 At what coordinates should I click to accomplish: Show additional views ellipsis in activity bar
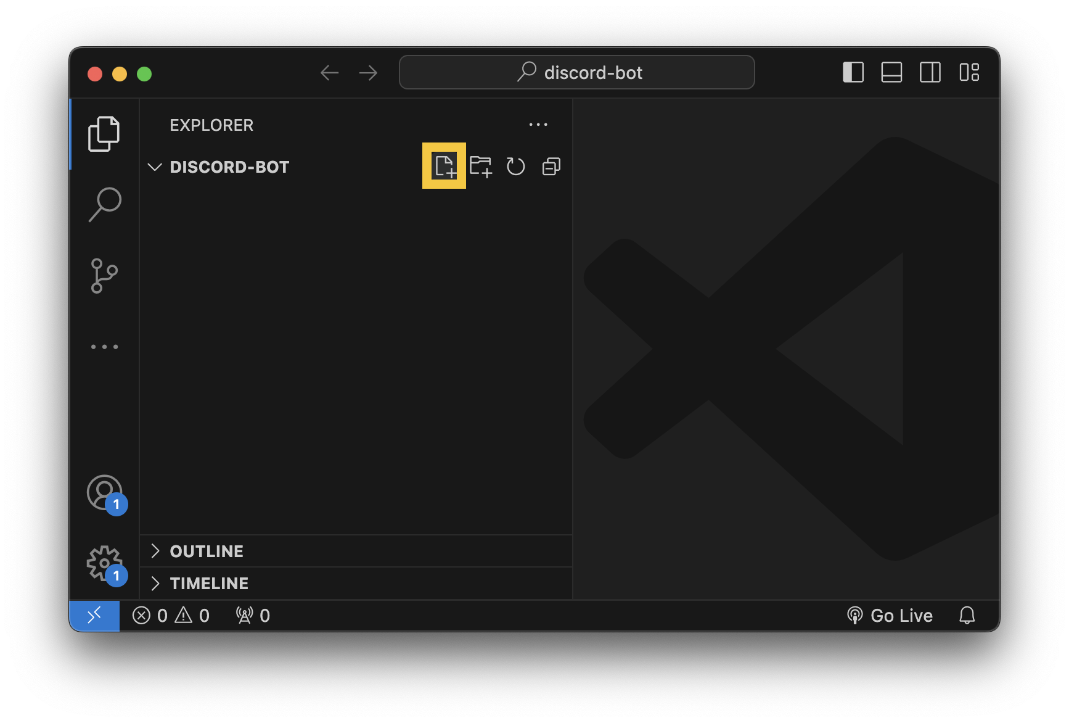[x=104, y=347]
